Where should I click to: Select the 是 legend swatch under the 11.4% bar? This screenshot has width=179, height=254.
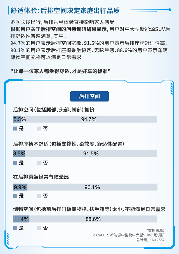(15, 228)
